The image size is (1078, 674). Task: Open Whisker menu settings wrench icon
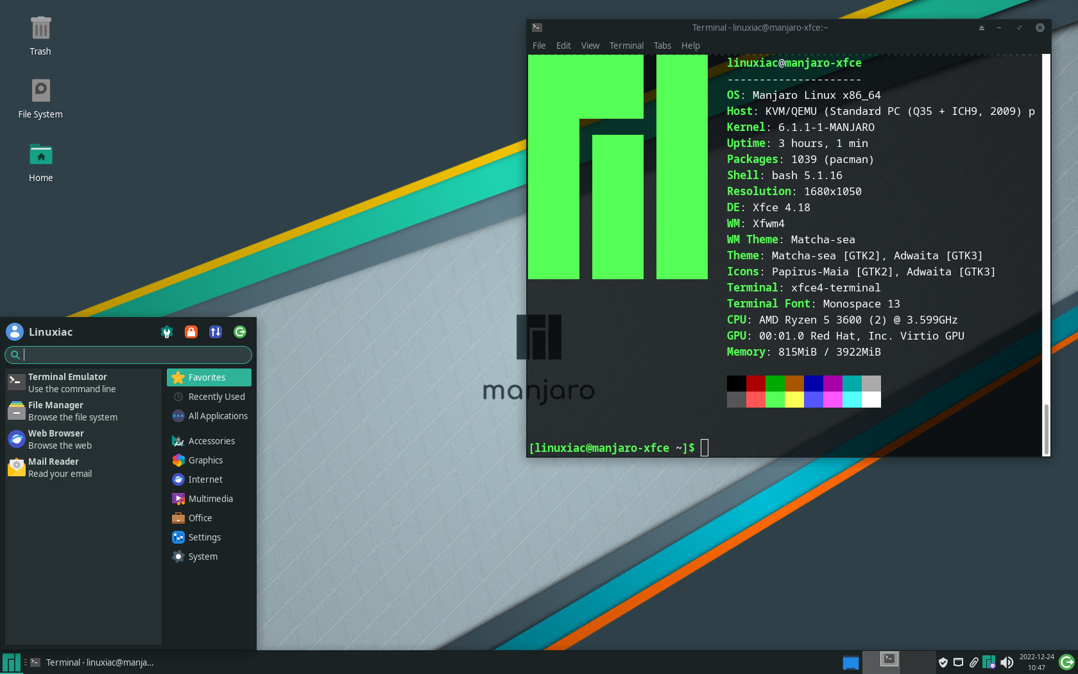click(x=167, y=332)
